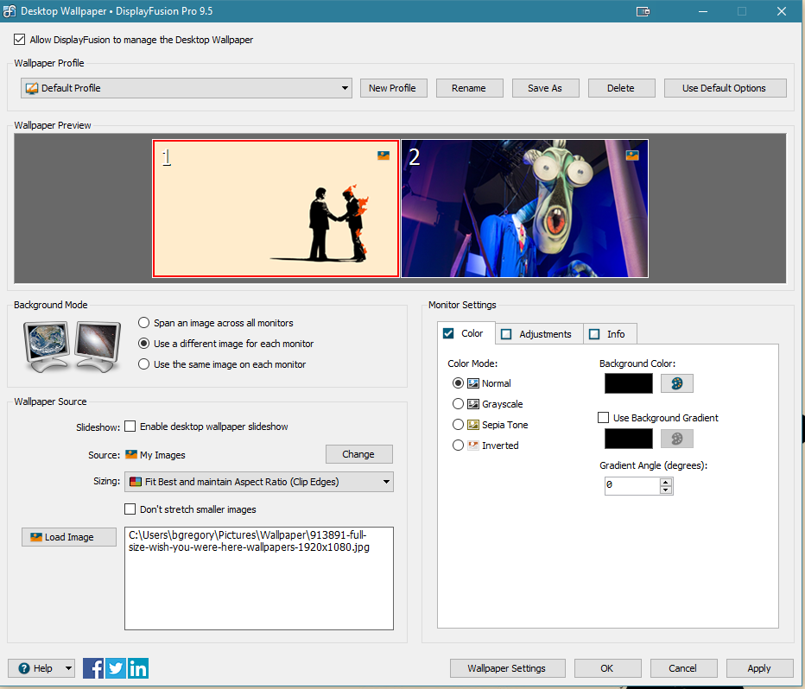The height and width of the screenshot is (689, 805).
Task: Click the galaxy monitor illustration
Action: pos(98,345)
